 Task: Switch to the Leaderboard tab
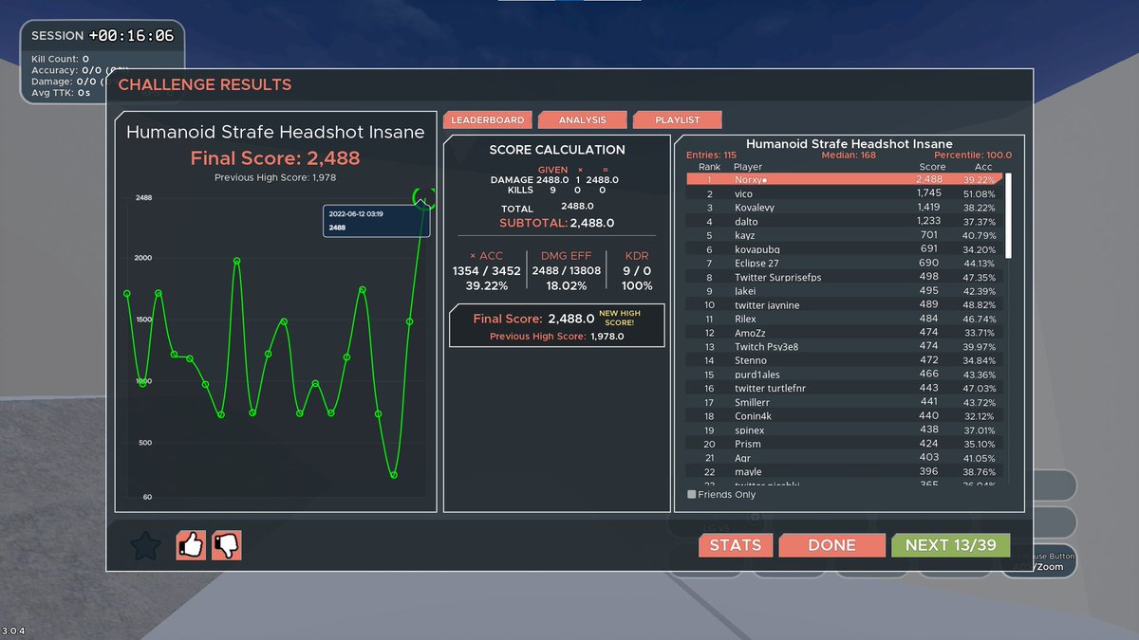[487, 119]
